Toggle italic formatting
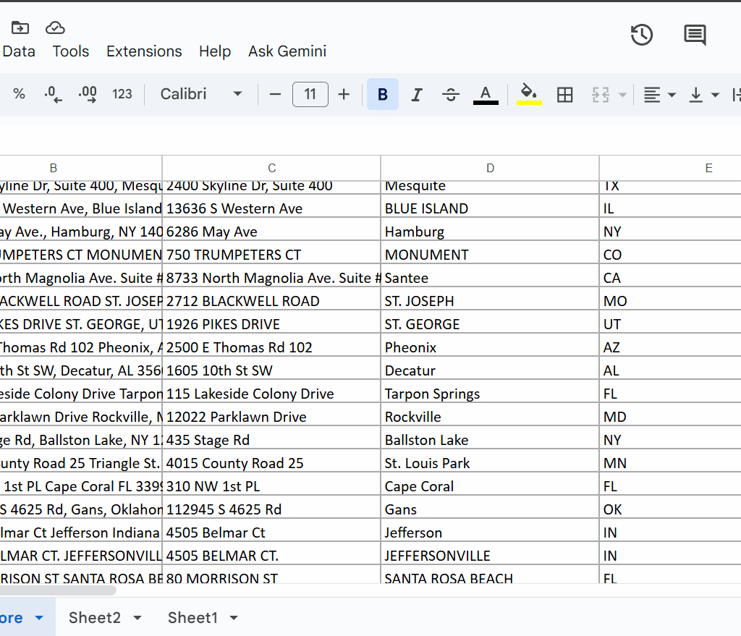Viewport: 741px width, 636px height. click(417, 94)
